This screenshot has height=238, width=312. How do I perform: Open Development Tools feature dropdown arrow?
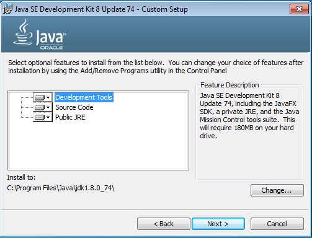(x=48, y=97)
